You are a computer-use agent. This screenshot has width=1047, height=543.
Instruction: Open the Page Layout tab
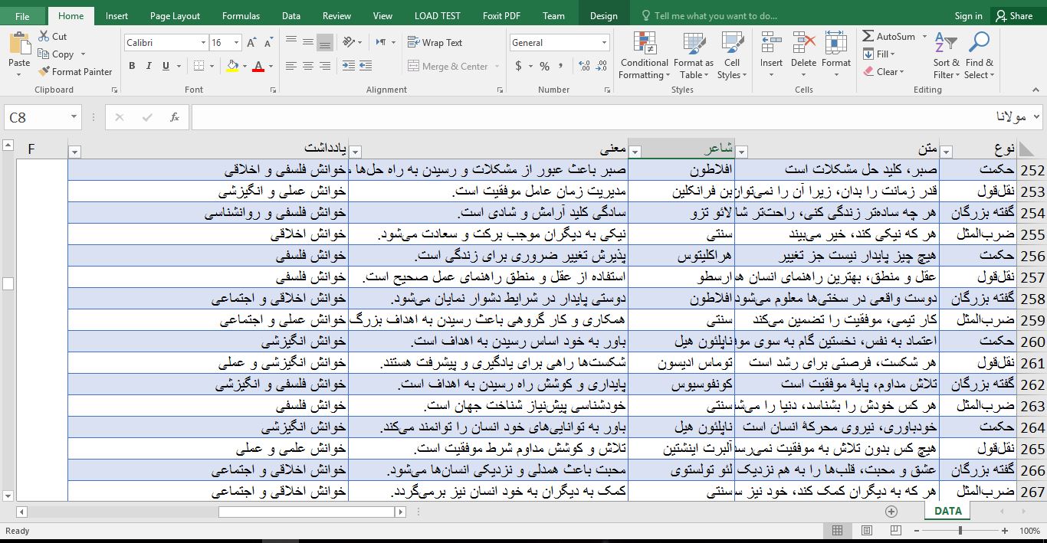[x=175, y=16]
